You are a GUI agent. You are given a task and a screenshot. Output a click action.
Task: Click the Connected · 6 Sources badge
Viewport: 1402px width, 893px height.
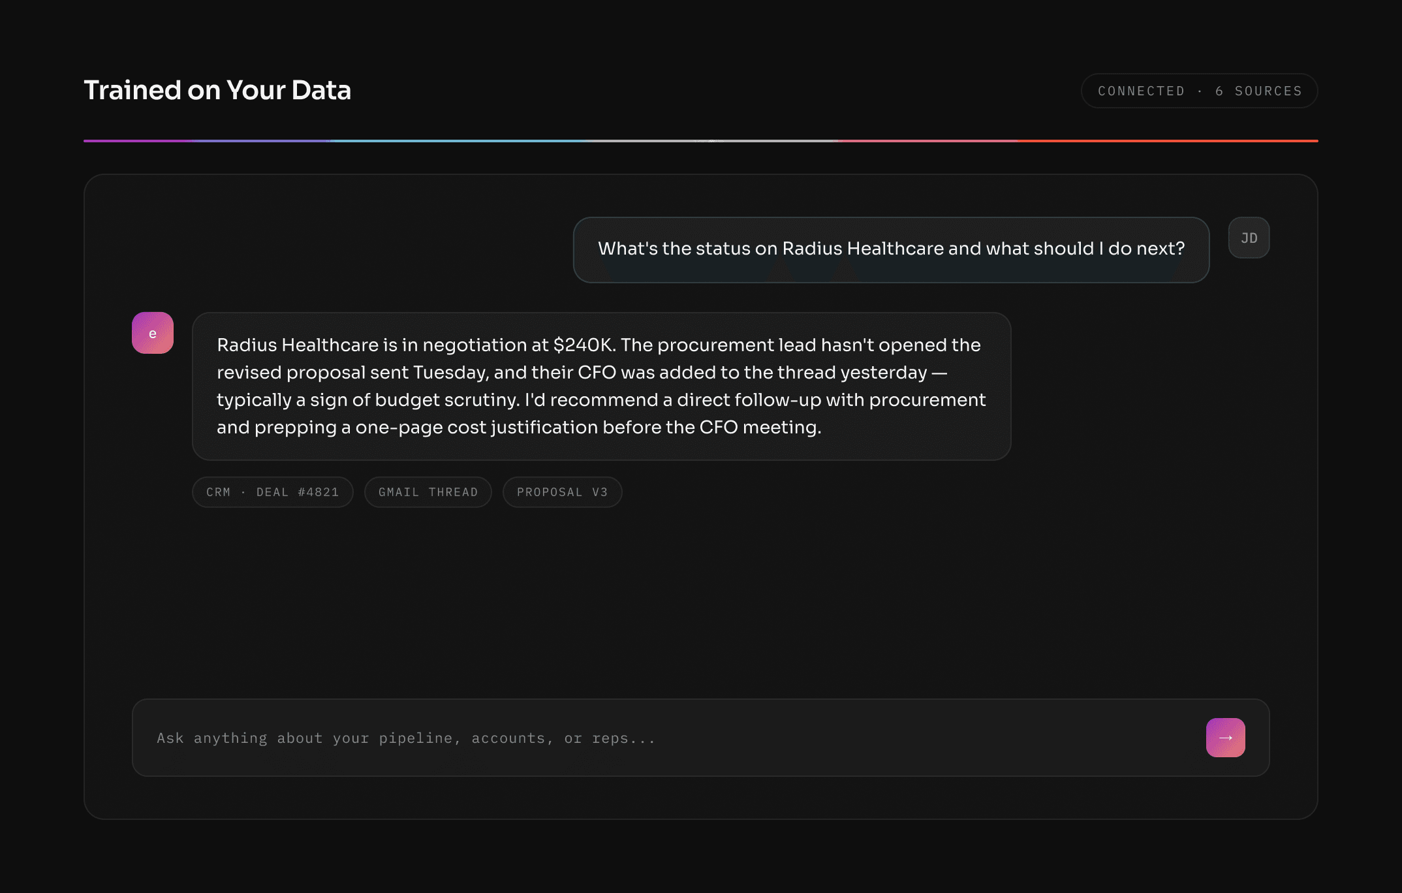click(1199, 91)
